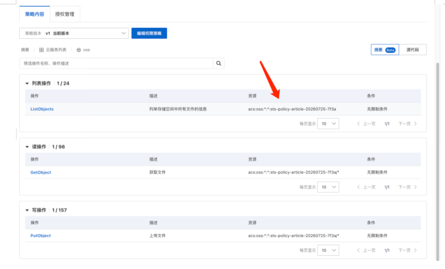Select the 摘要 Beta view toggle

(x=385, y=50)
